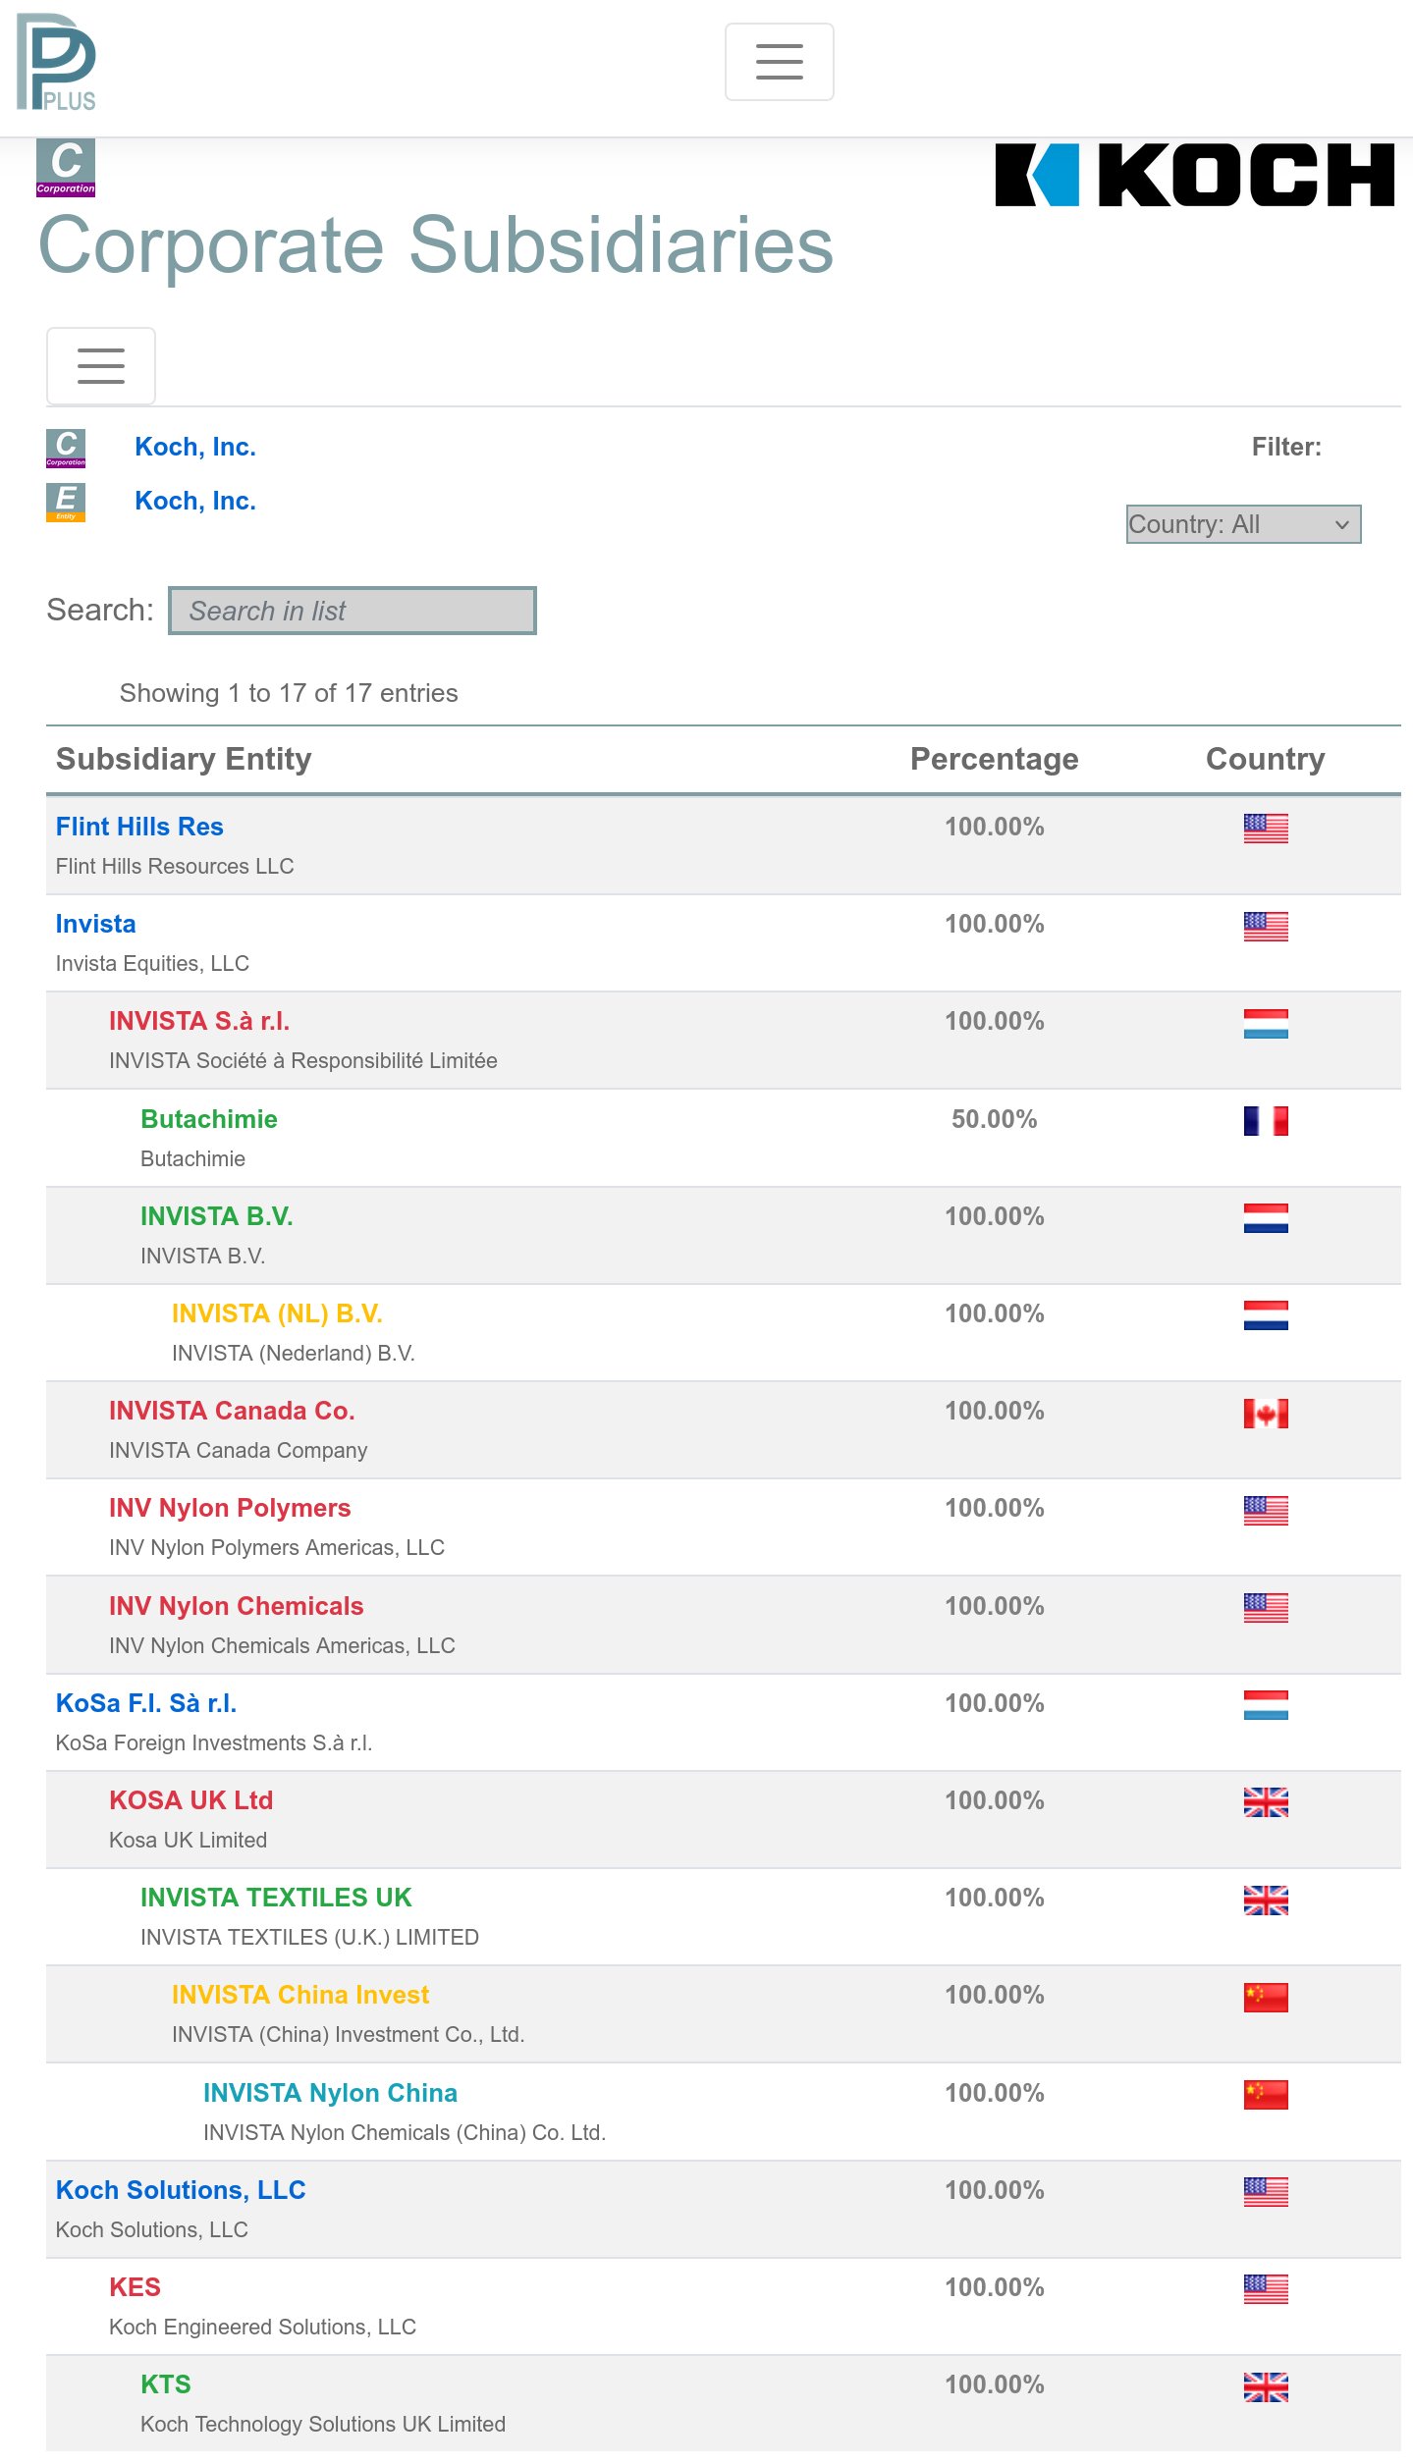Open the INVISTA Nylon China link
Viewport: 1413px width, 2463px height.
click(x=330, y=2093)
